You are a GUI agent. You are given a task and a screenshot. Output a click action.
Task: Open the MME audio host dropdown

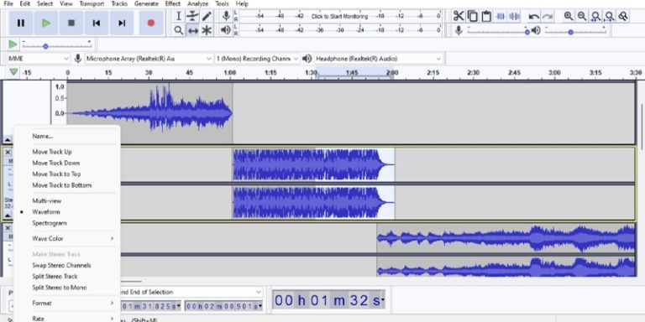point(39,59)
